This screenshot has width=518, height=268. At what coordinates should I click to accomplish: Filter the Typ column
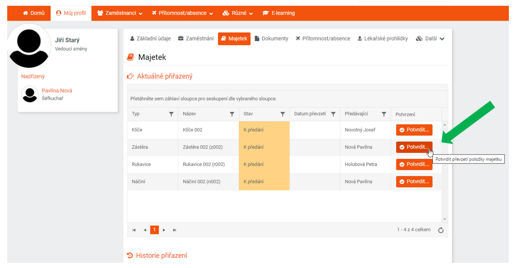tap(171, 114)
